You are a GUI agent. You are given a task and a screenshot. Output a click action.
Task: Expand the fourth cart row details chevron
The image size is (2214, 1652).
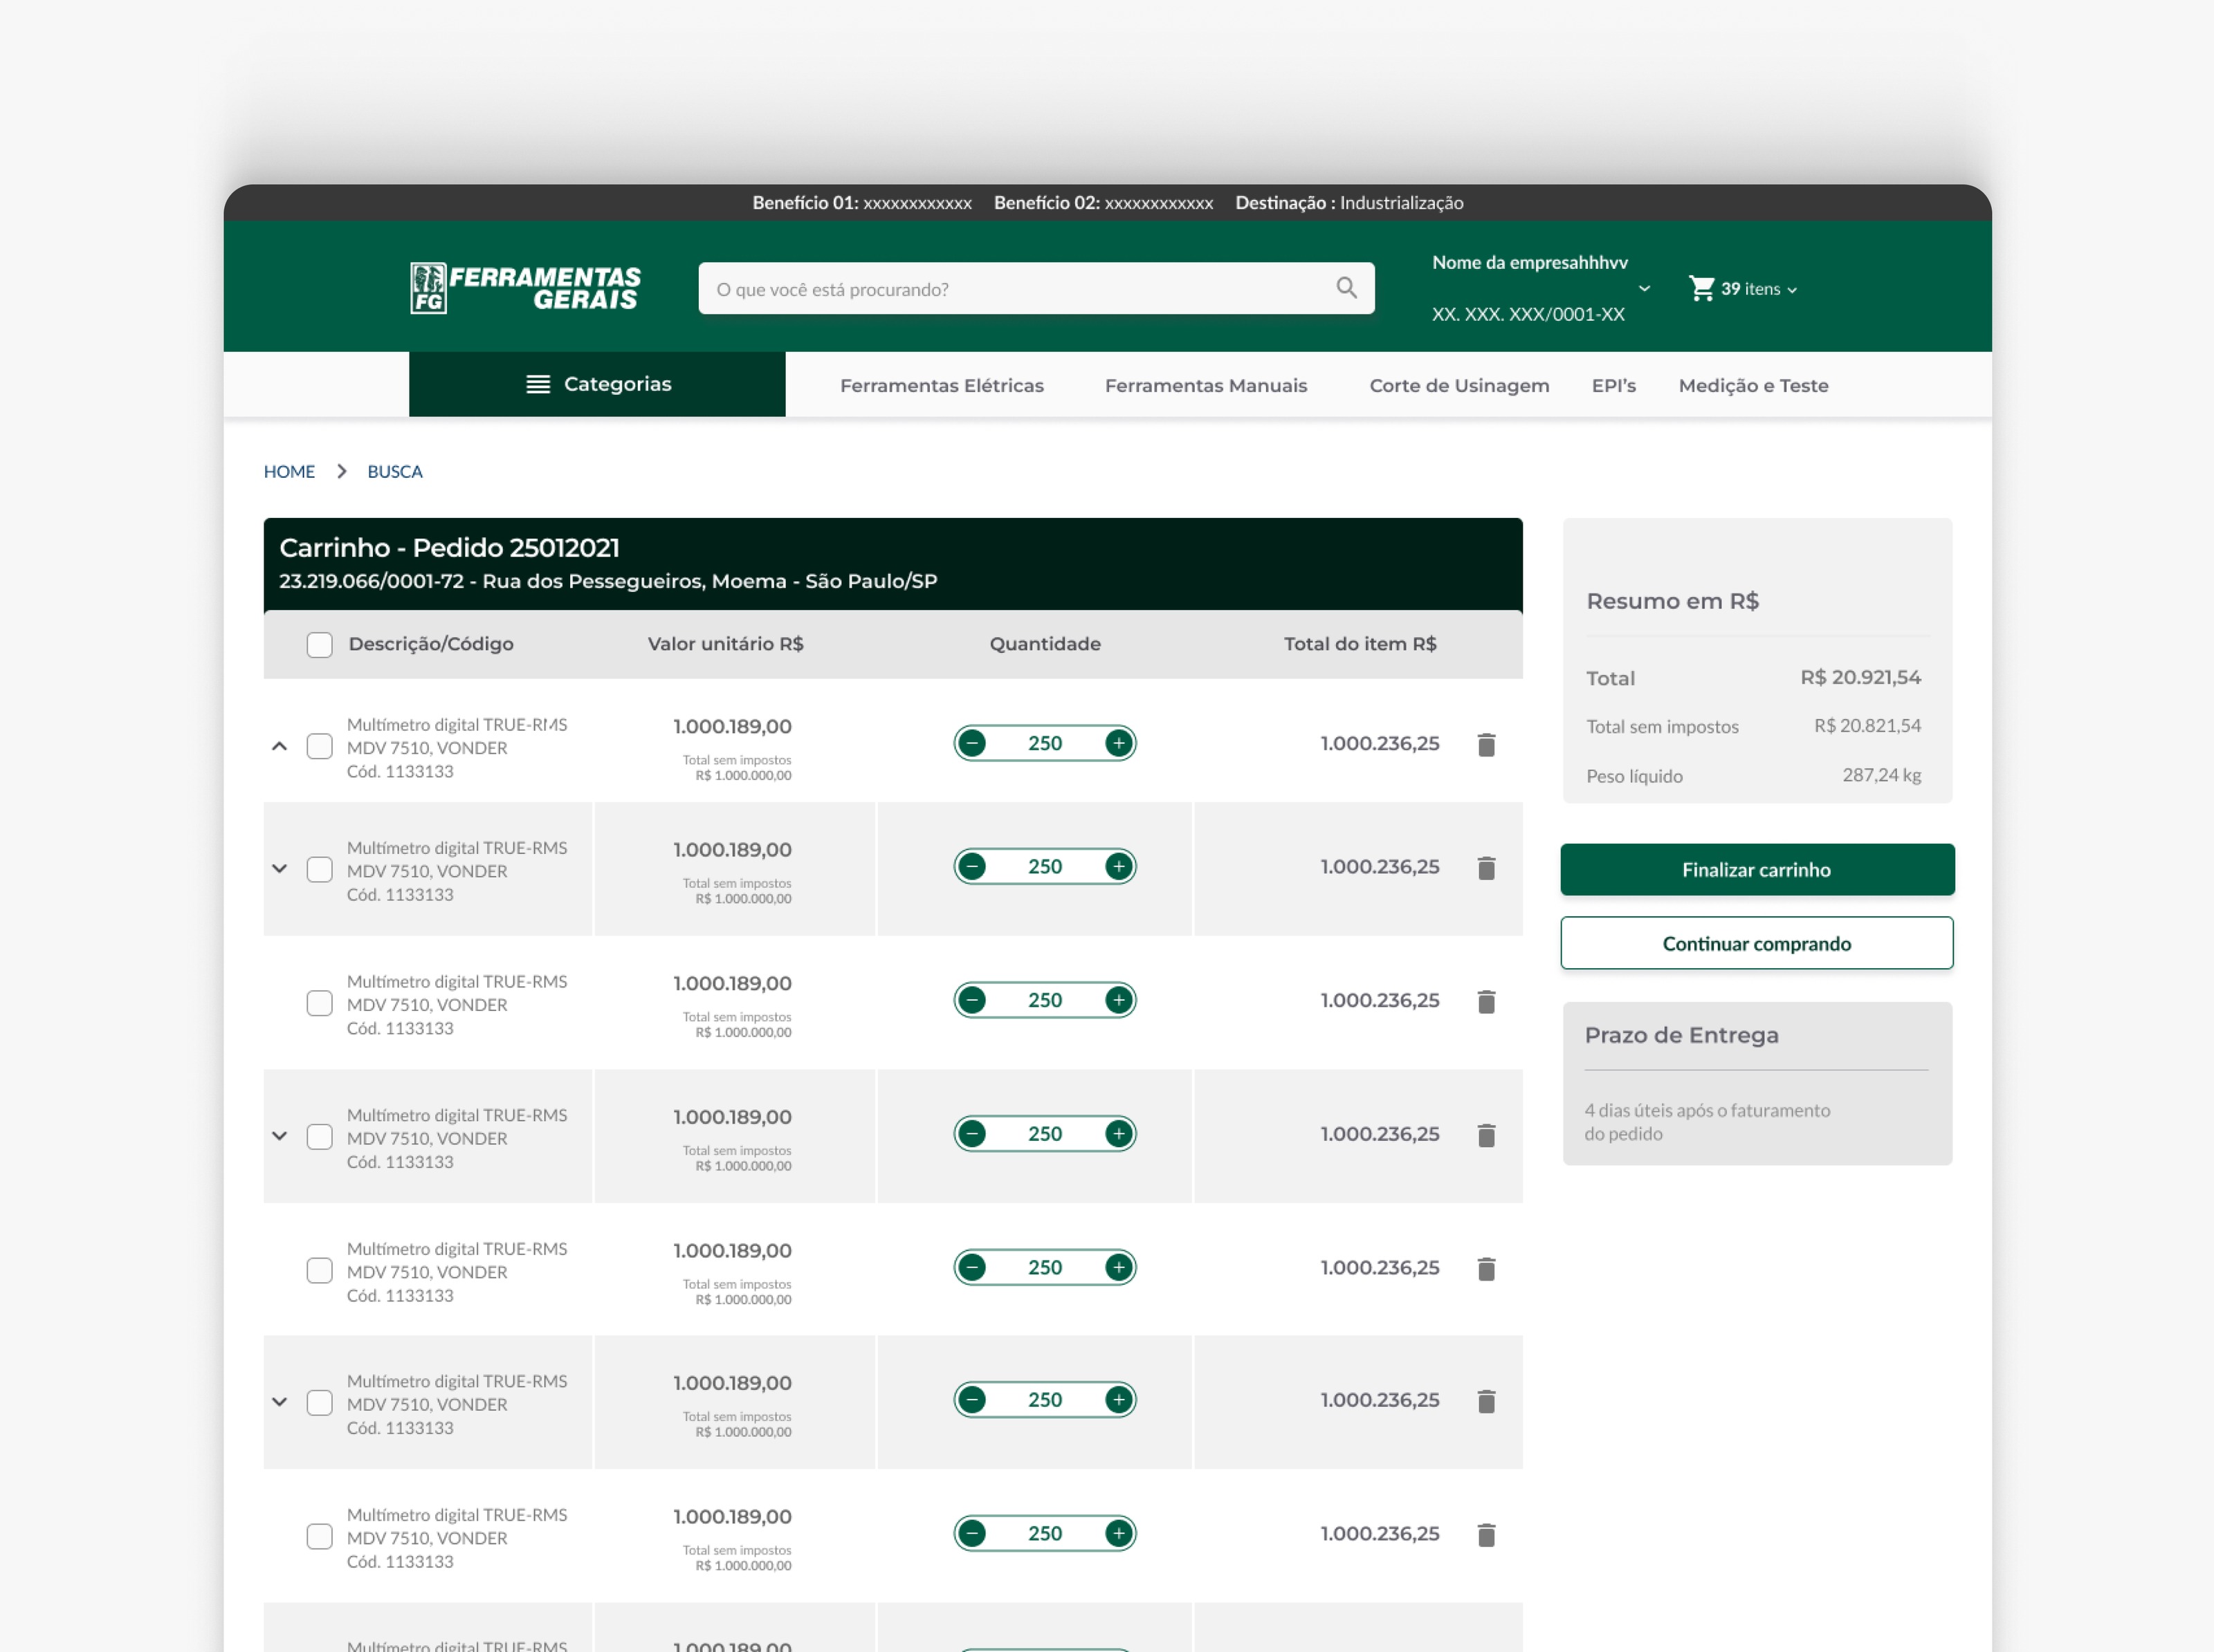(x=279, y=1136)
